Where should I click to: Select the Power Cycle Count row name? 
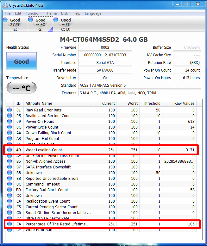(x=42, y=127)
